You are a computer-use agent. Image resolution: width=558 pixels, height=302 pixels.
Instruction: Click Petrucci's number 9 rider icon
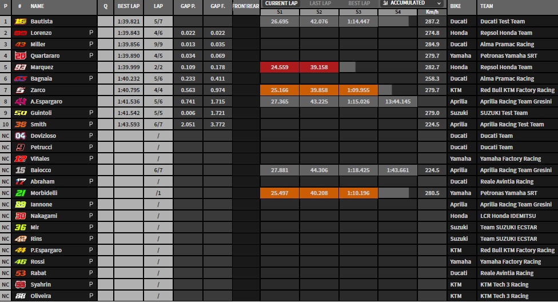(x=20, y=147)
